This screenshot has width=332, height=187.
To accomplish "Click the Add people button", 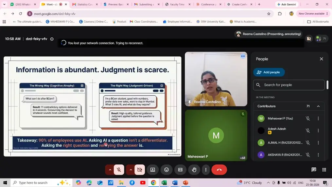I will 269,72.
